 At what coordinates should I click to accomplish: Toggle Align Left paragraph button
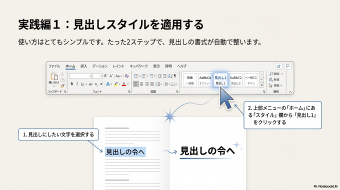click(136, 84)
